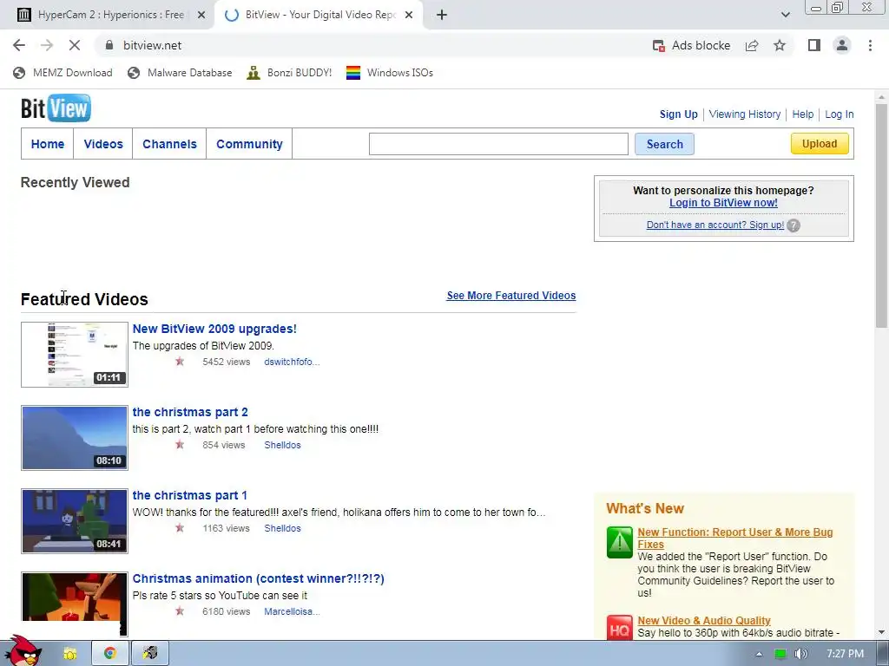This screenshot has height=666, width=889.
Task: Open New BitView 2009 upgrades! video thumbnail
Action: click(x=75, y=355)
